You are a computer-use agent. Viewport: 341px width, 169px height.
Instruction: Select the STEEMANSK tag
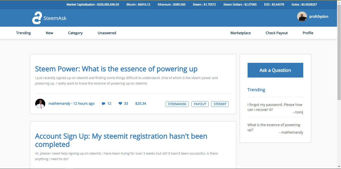coord(177,104)
